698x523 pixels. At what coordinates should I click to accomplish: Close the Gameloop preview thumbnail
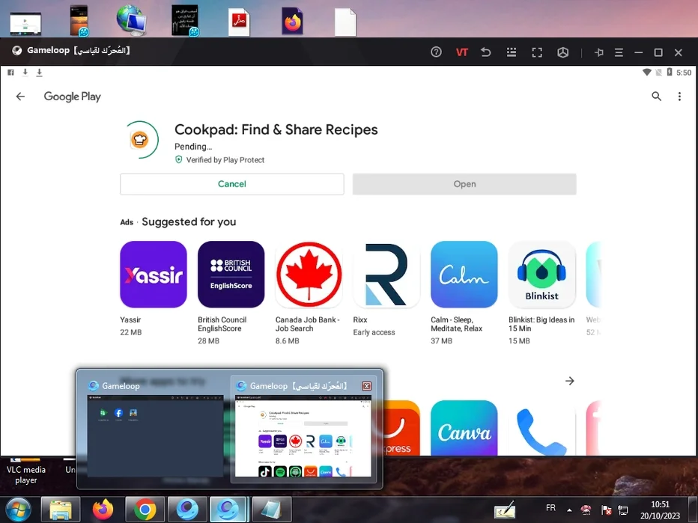pos(366,386)
